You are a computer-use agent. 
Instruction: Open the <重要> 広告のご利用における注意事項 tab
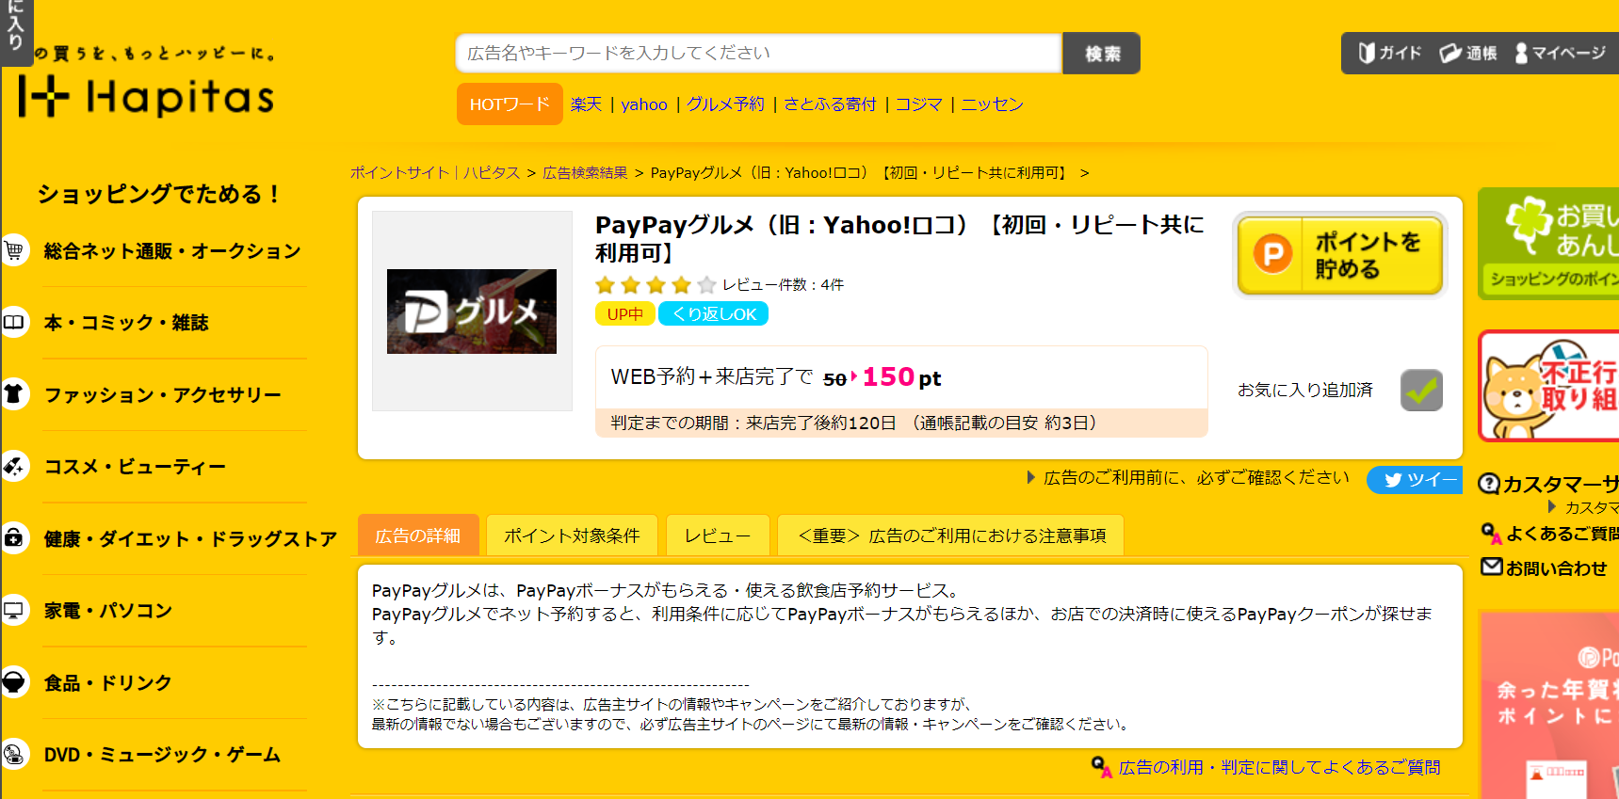(951, 535)
